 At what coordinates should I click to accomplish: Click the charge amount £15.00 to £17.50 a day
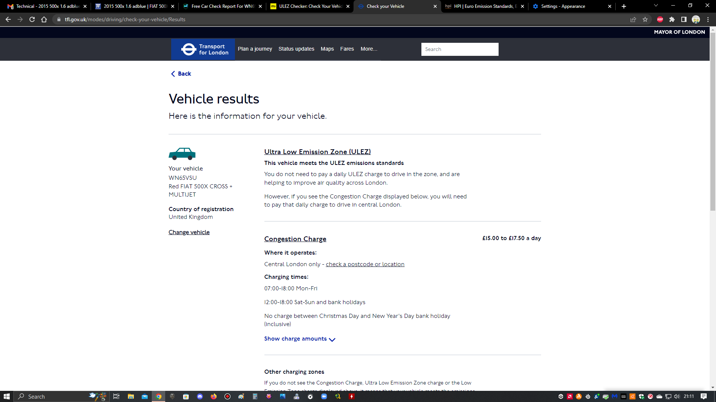pyautogui.click(x=512, y=238)
